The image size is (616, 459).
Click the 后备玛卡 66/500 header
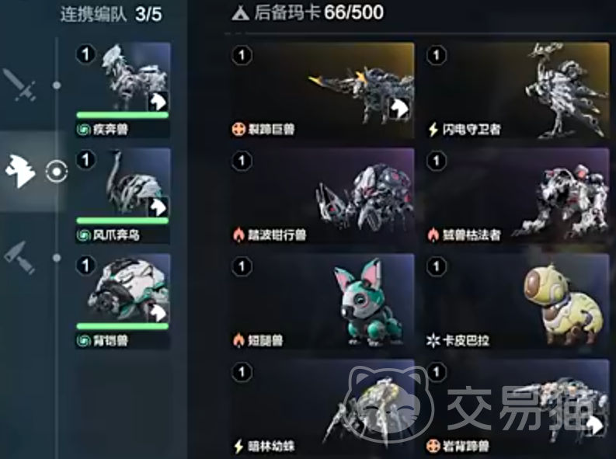(318, 13)
